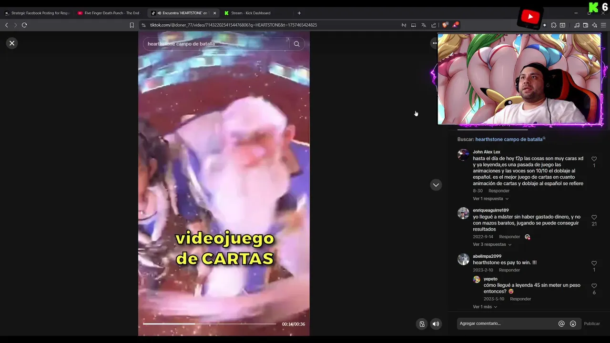Reload the current page

(24, 25)
